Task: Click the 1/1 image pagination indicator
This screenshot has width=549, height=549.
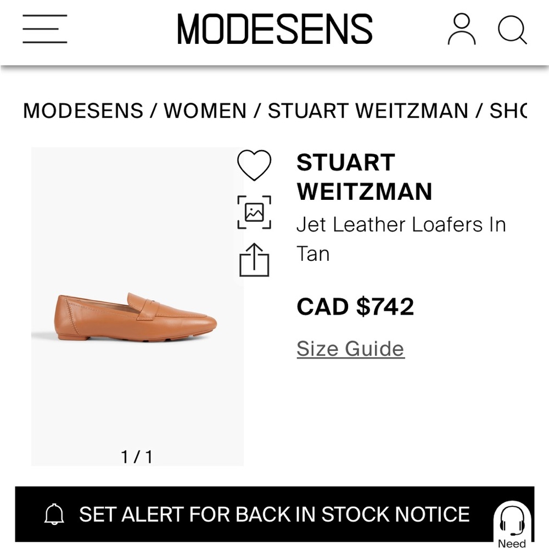Action: click(x=137, y=455)
